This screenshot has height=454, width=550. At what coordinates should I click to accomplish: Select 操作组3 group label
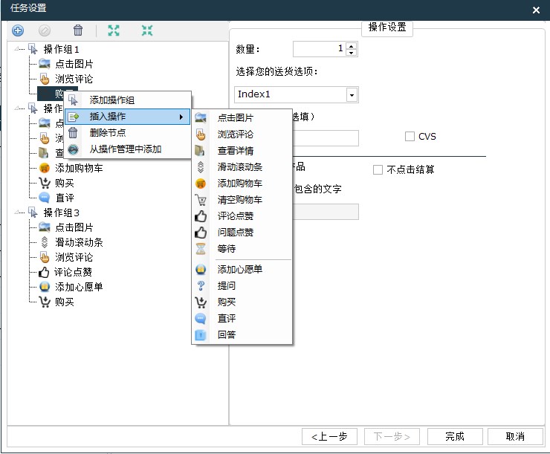tap(62, 213)
